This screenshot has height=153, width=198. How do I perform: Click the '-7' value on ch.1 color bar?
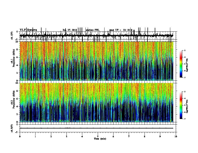coord(184,77)
